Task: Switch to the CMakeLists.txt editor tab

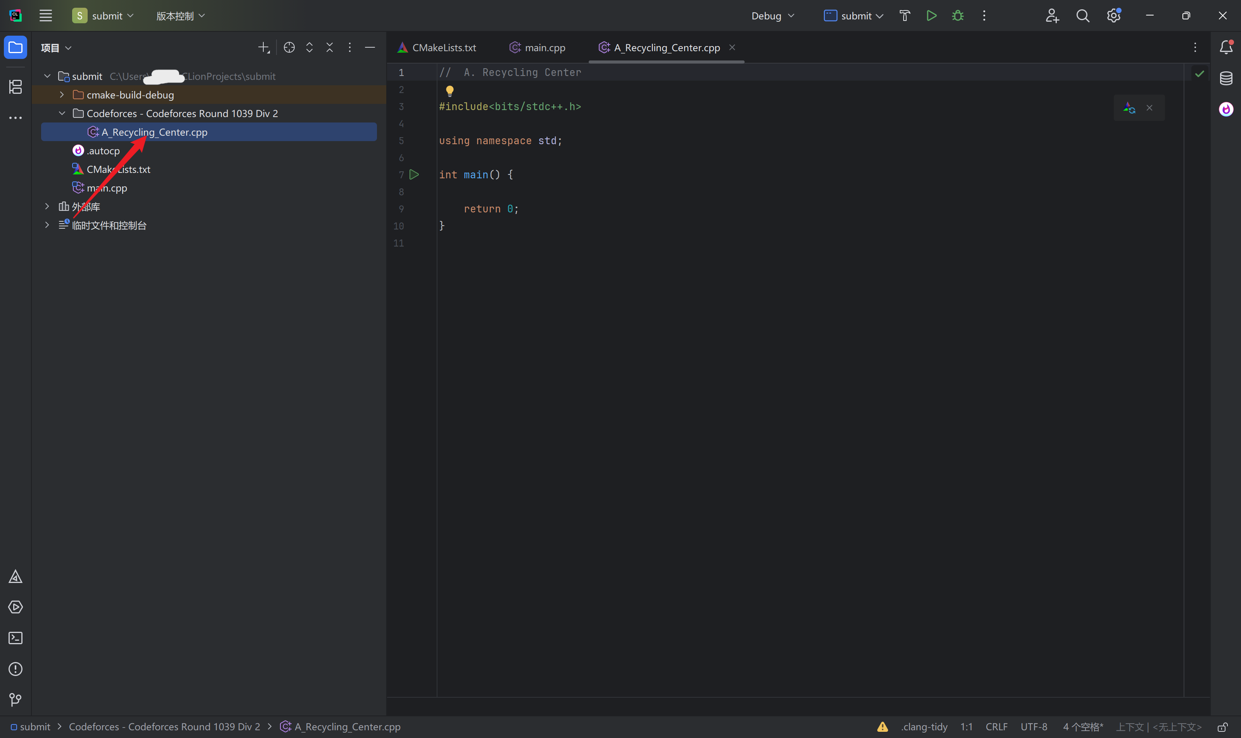Action: tap(437, 48)
